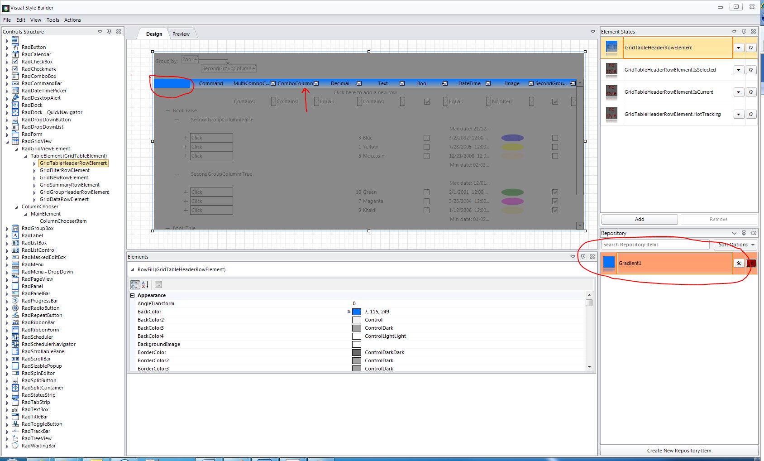Select the GridDataRowElement tree item
764x461 pixels.
[64, 199]
